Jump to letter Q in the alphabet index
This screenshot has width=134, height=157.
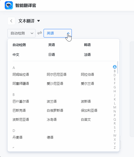(x=115, y=120)
